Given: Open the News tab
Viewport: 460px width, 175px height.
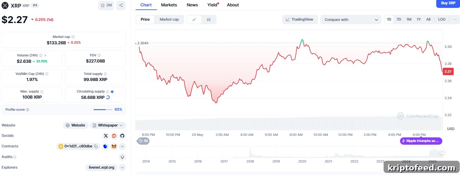Looking at the screenshot, I should [192, 5].
